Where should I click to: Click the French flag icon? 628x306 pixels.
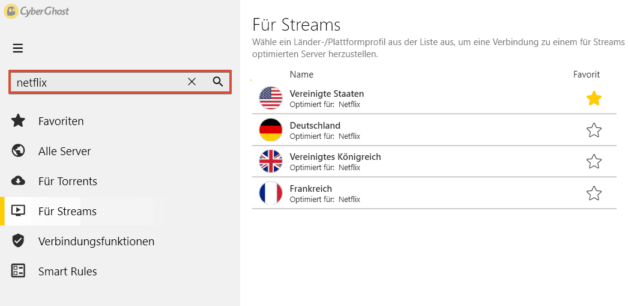click(x=271, y=193)
